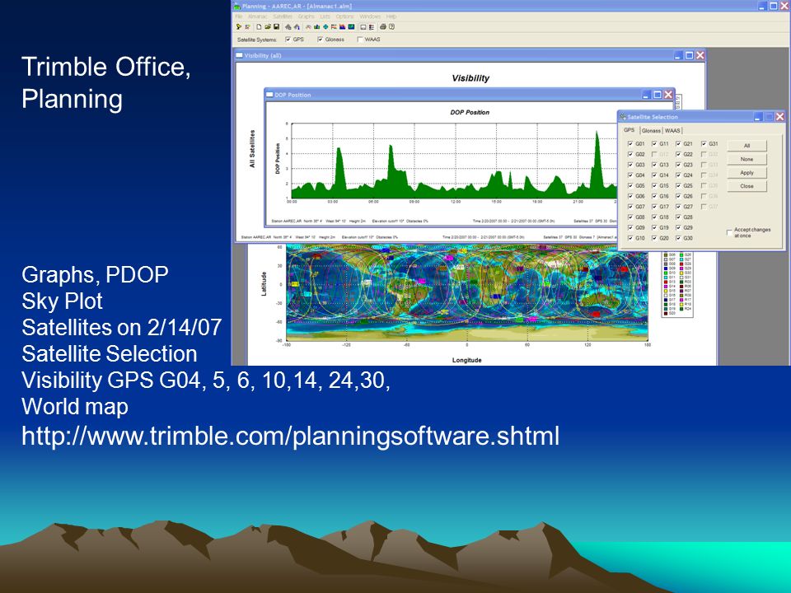Viewport: 791px width, 593px height.
Task: Click the DOP Position window title icon
Action: (x=269, y=94)
